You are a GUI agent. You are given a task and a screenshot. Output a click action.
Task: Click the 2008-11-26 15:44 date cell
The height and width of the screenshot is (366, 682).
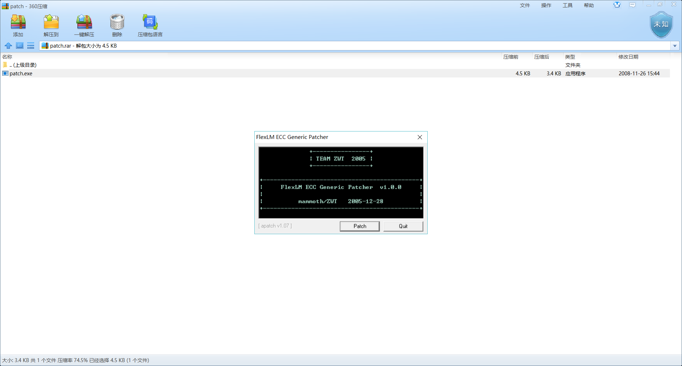639,74
